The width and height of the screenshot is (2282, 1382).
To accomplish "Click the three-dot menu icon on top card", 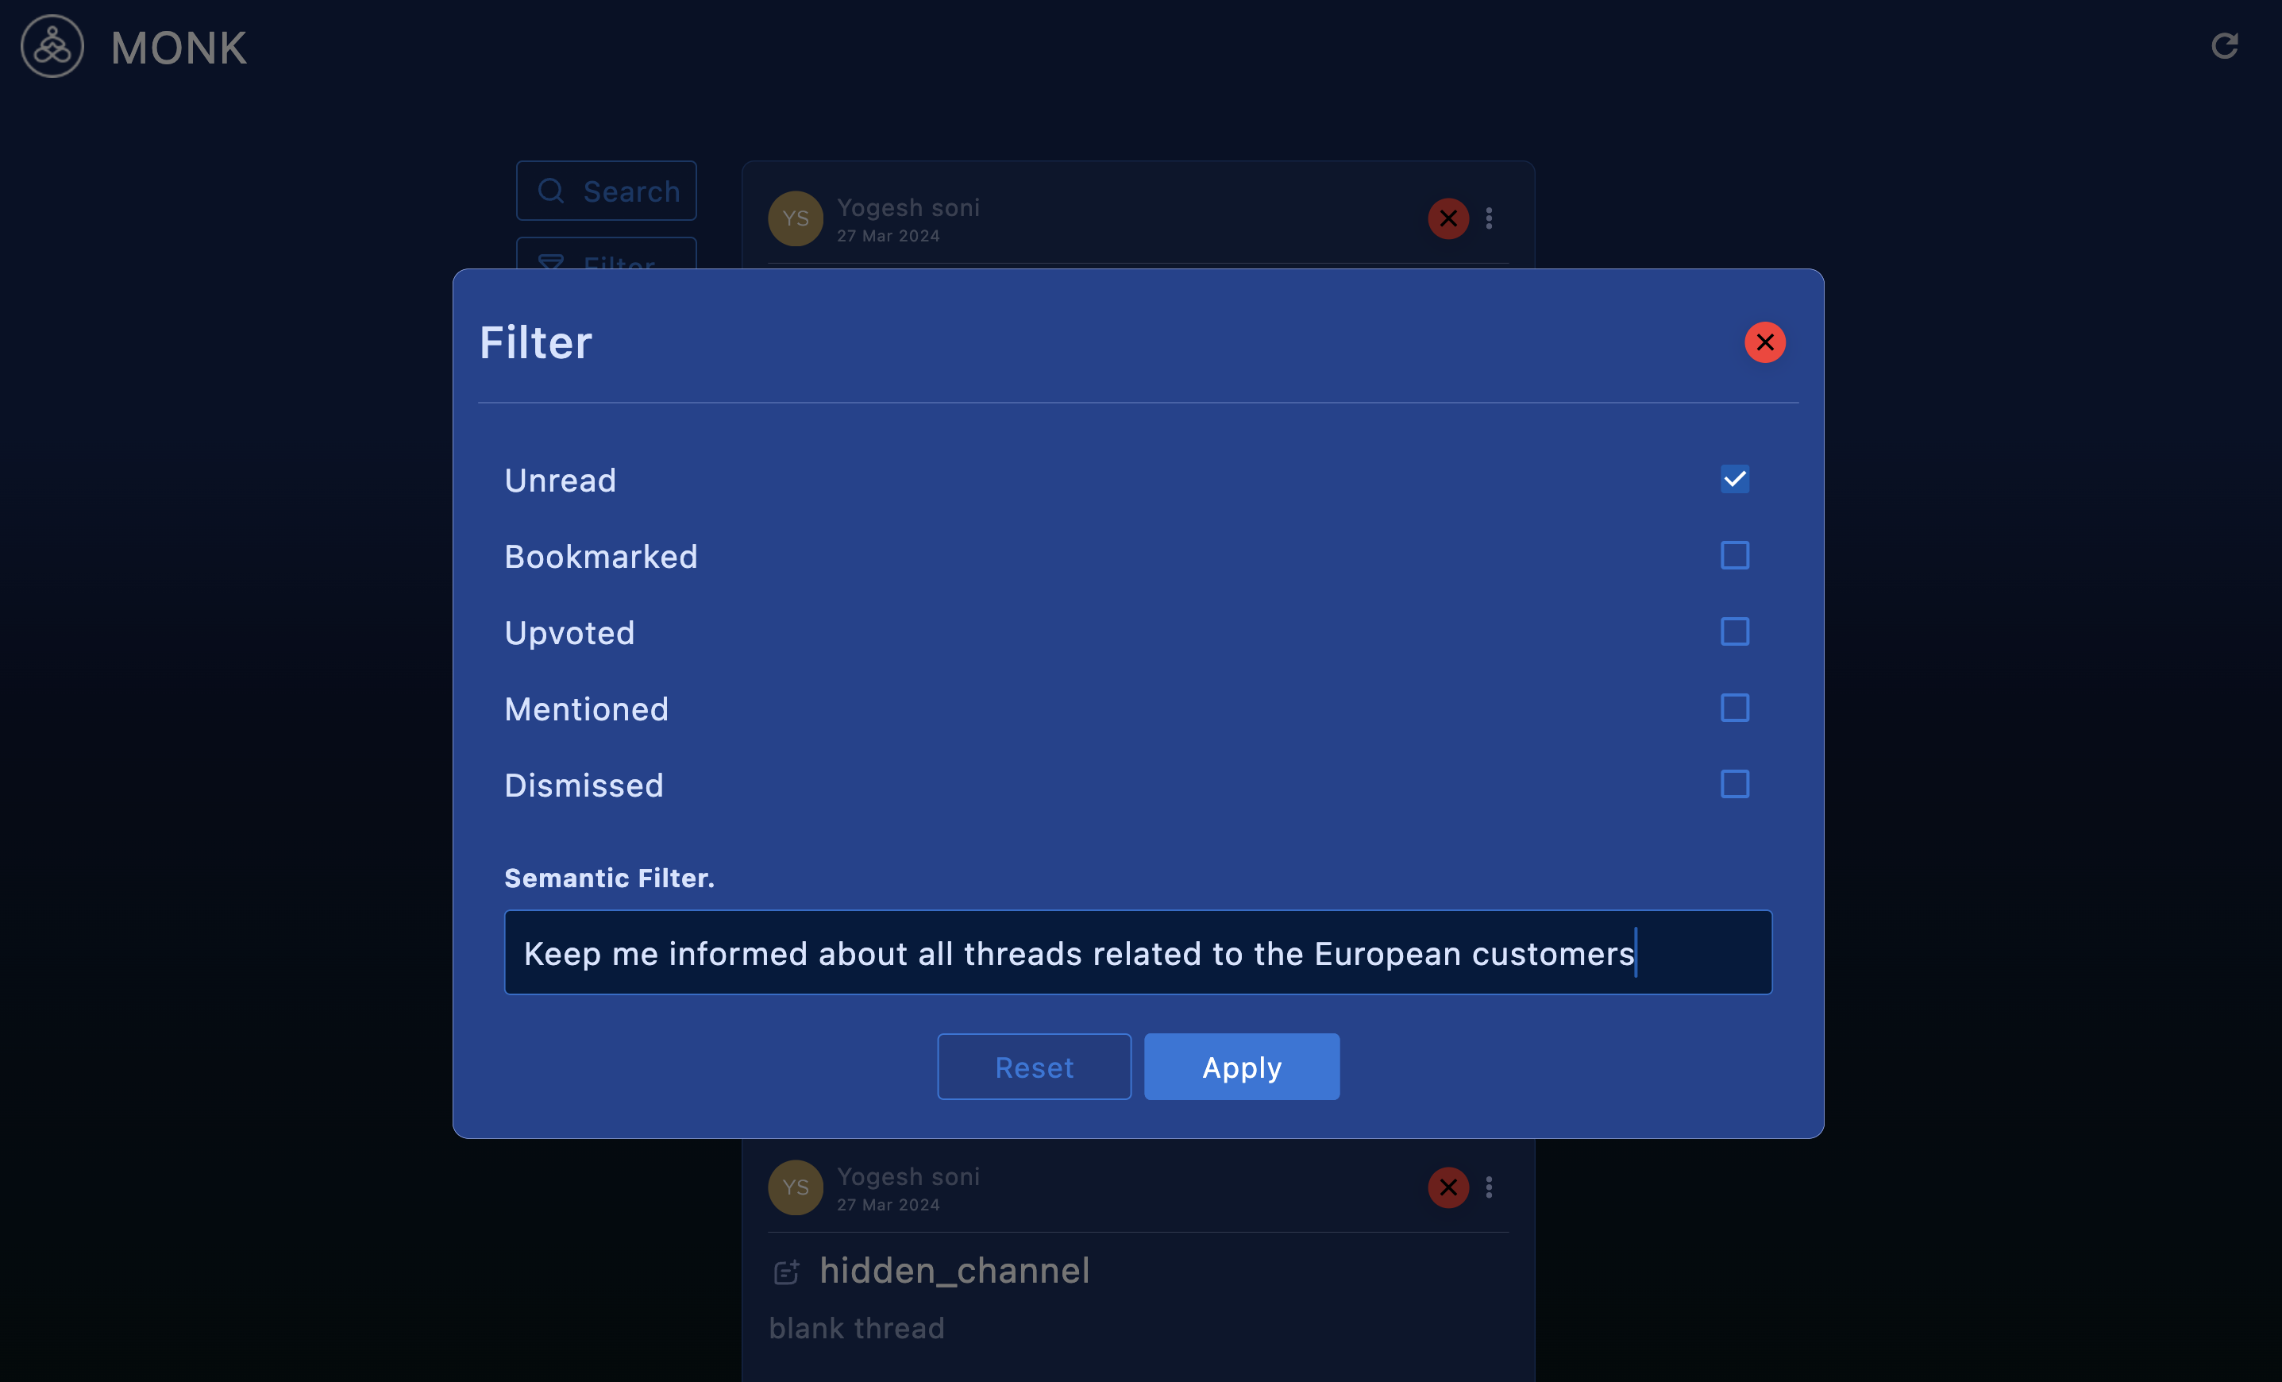I will 1488,218.
